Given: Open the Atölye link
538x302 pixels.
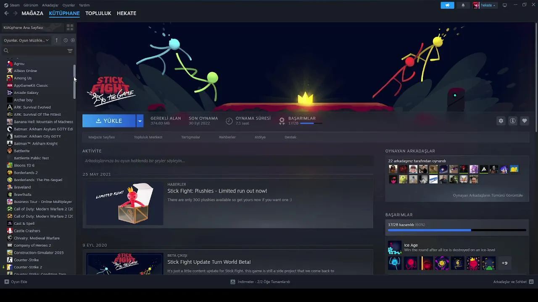Looking at the screenshot, I should [x=260, y=137].
